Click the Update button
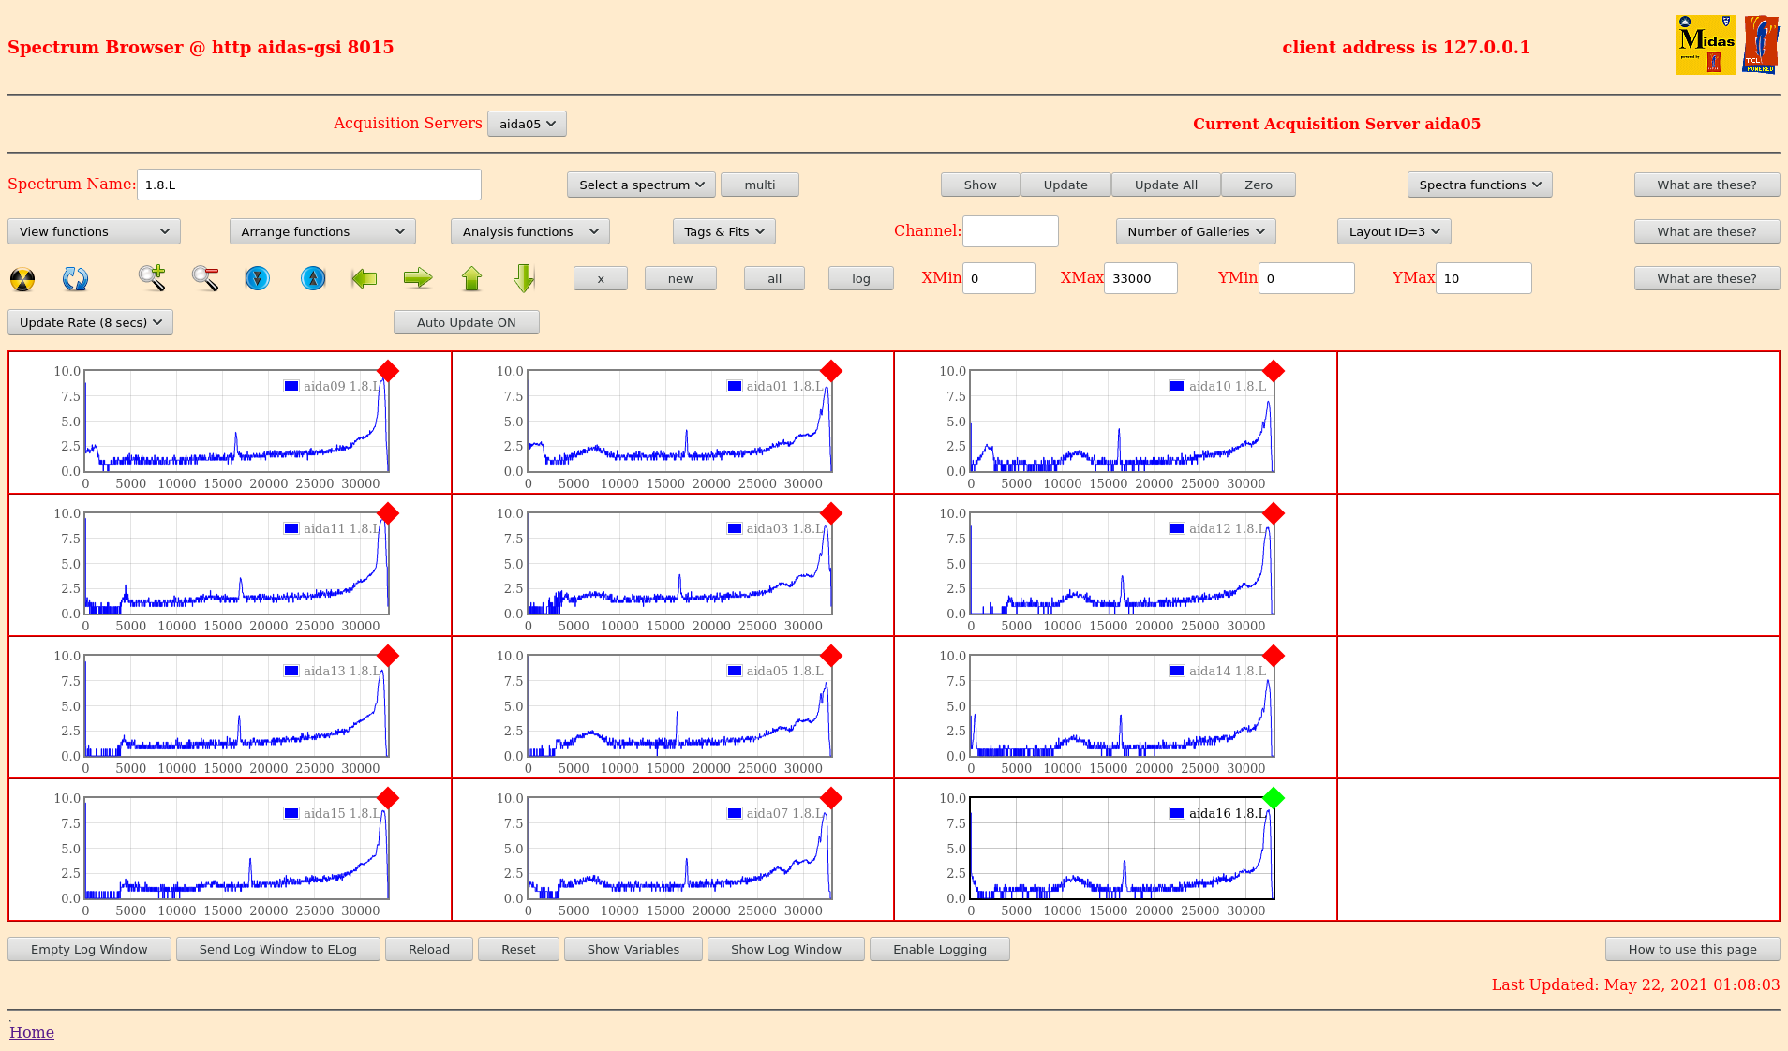The height and width of the screenshot is (1051, 1788). point(1065,185)
